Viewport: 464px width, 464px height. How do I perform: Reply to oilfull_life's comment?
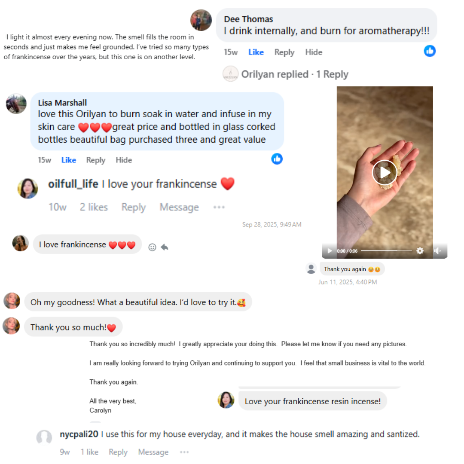pyautogui.click(x=134, y=207)
